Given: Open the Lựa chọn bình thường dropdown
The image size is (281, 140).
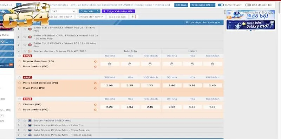Looking at the screenshot, I should click(x=203, y=22).
